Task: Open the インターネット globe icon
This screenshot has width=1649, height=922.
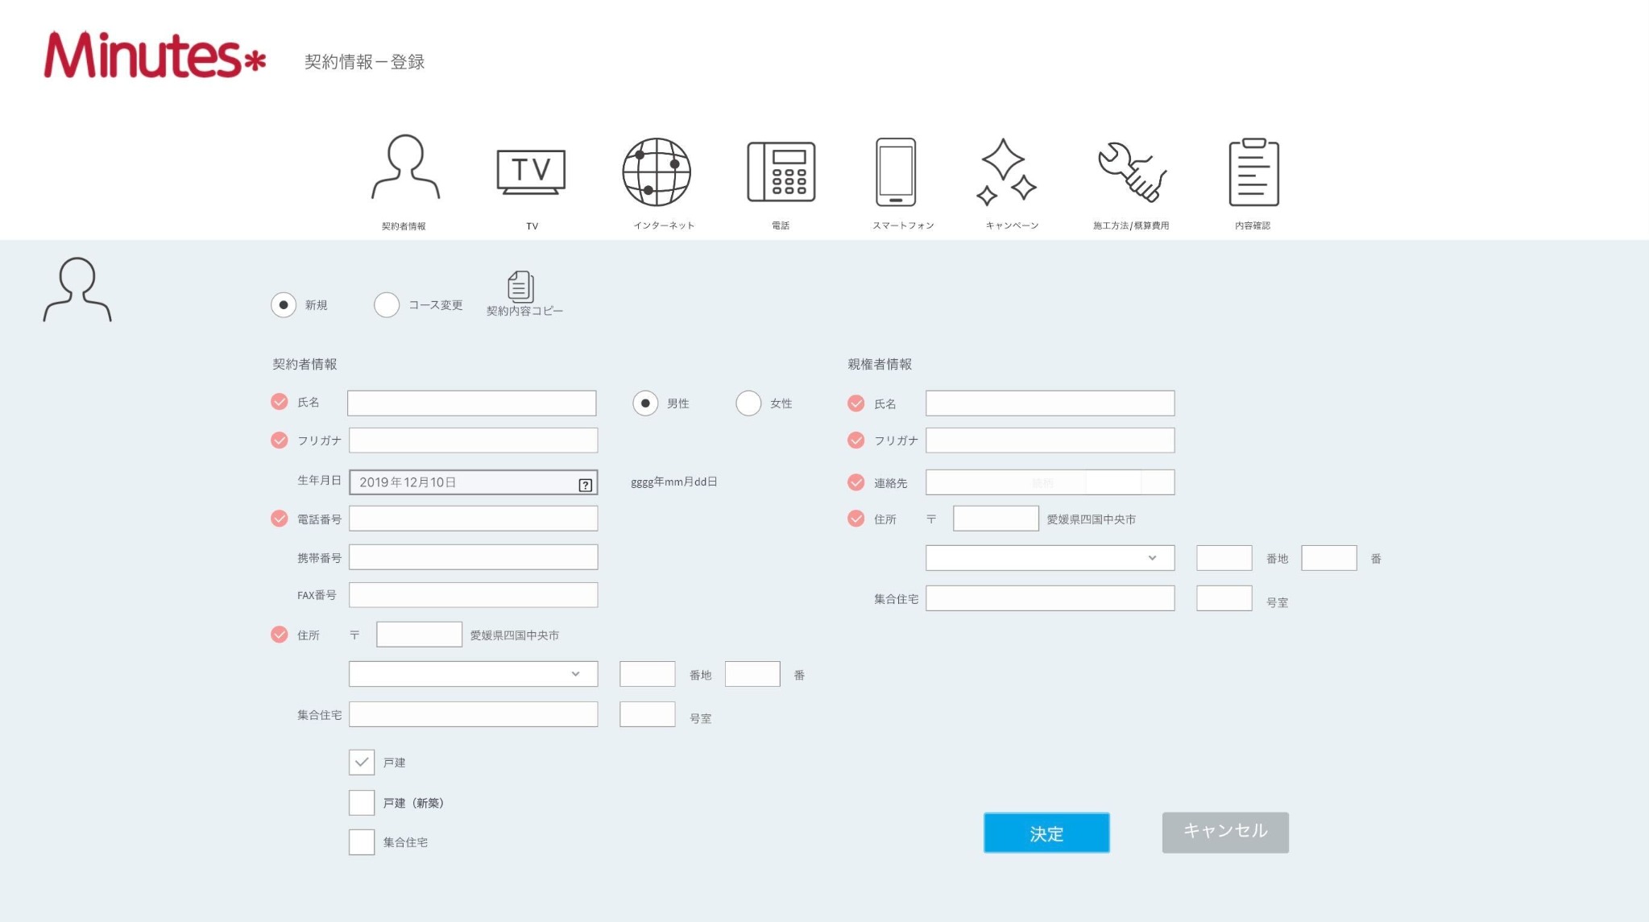Action: click(657, 172)
